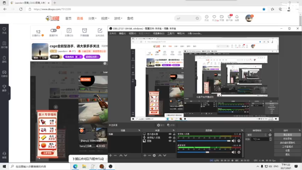The width and height of the screenshot is (302, 170).
Task: Open the 场景集合(S) menu in OBS
Action: [x=159, y=34]
